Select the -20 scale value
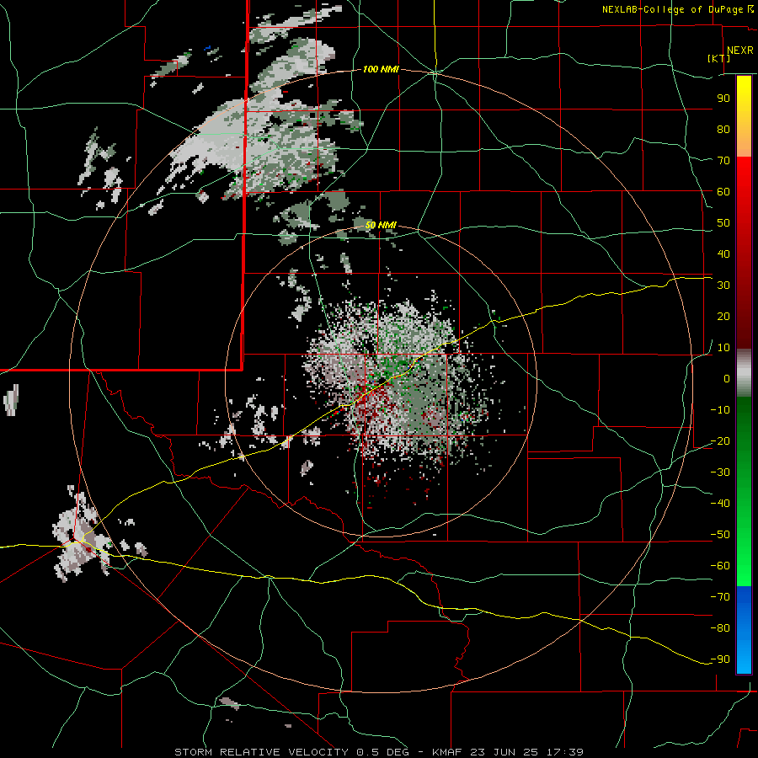758x758 pixels. [720, 441]
